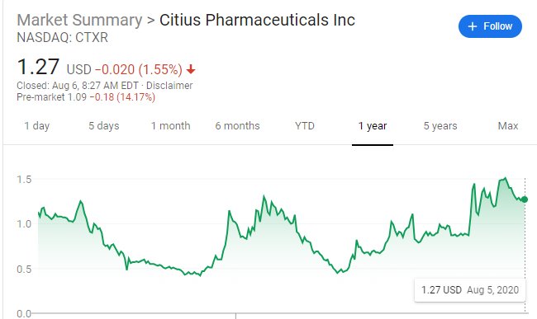
Task: Click the Disclaimer link
Action: [169, 86]
